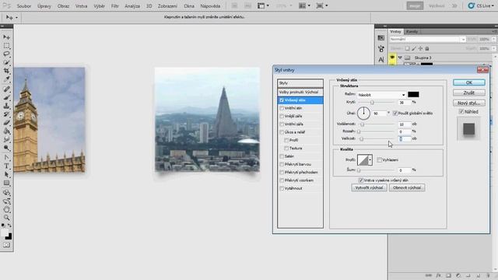Set the foreground color swatch in toolbox
The image size is (498, 280).
pyautogui.click(x=5, y=233)
